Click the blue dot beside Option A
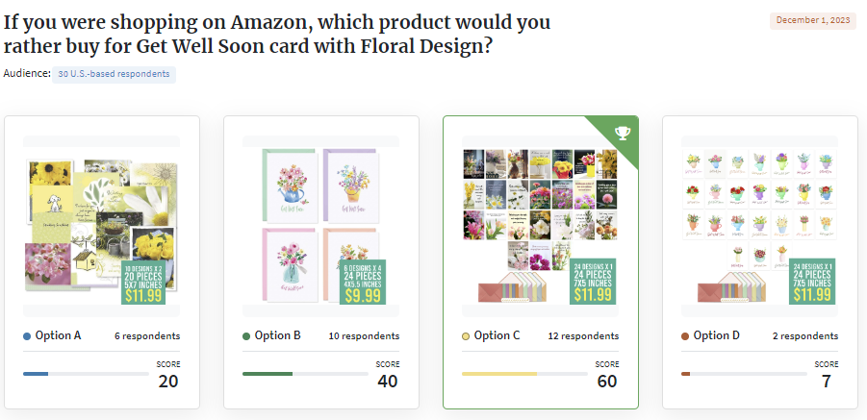This screenshot has height=420, width=867. point(27,336)
